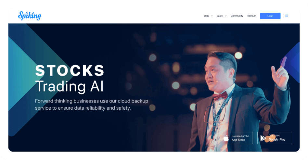Click the Apple logo icon
The width and height of the screenshot is (308, 160).
coord(226,138)
